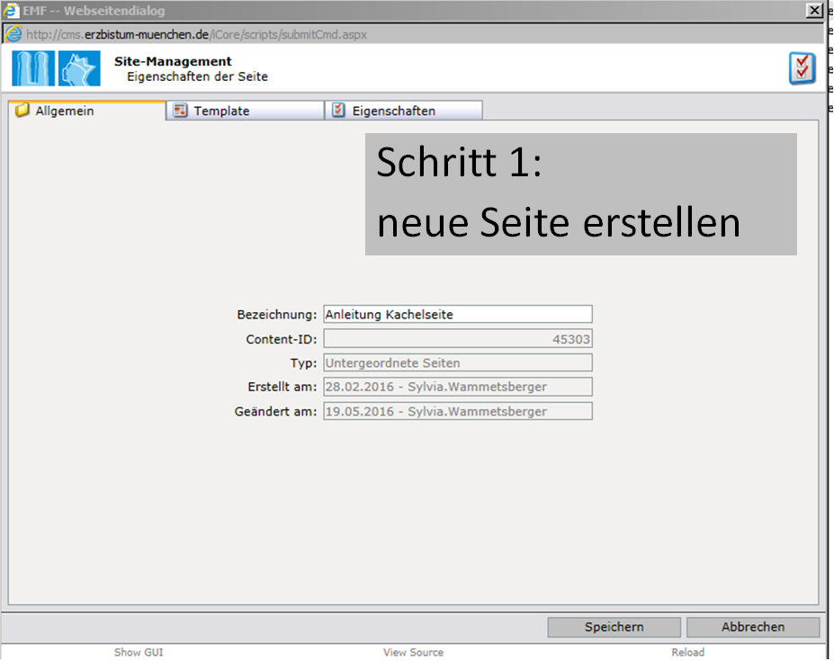This screenshot has width=834, height=661.
Task: Click the Geändert am: label
Action: 275,411
